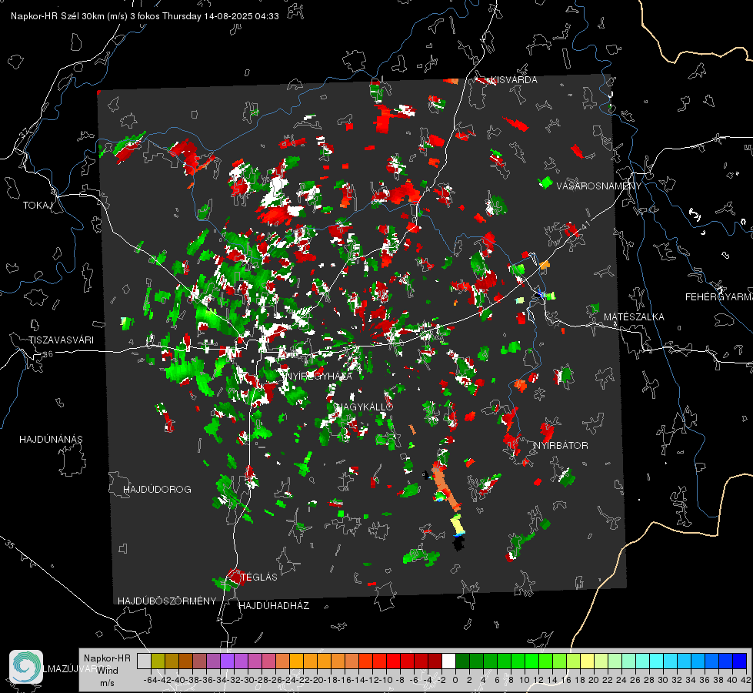The width and height of the screenshot is (753, 693).
Task: Click the NYÍREGYHÁZA city label
Action: (319, 376)
